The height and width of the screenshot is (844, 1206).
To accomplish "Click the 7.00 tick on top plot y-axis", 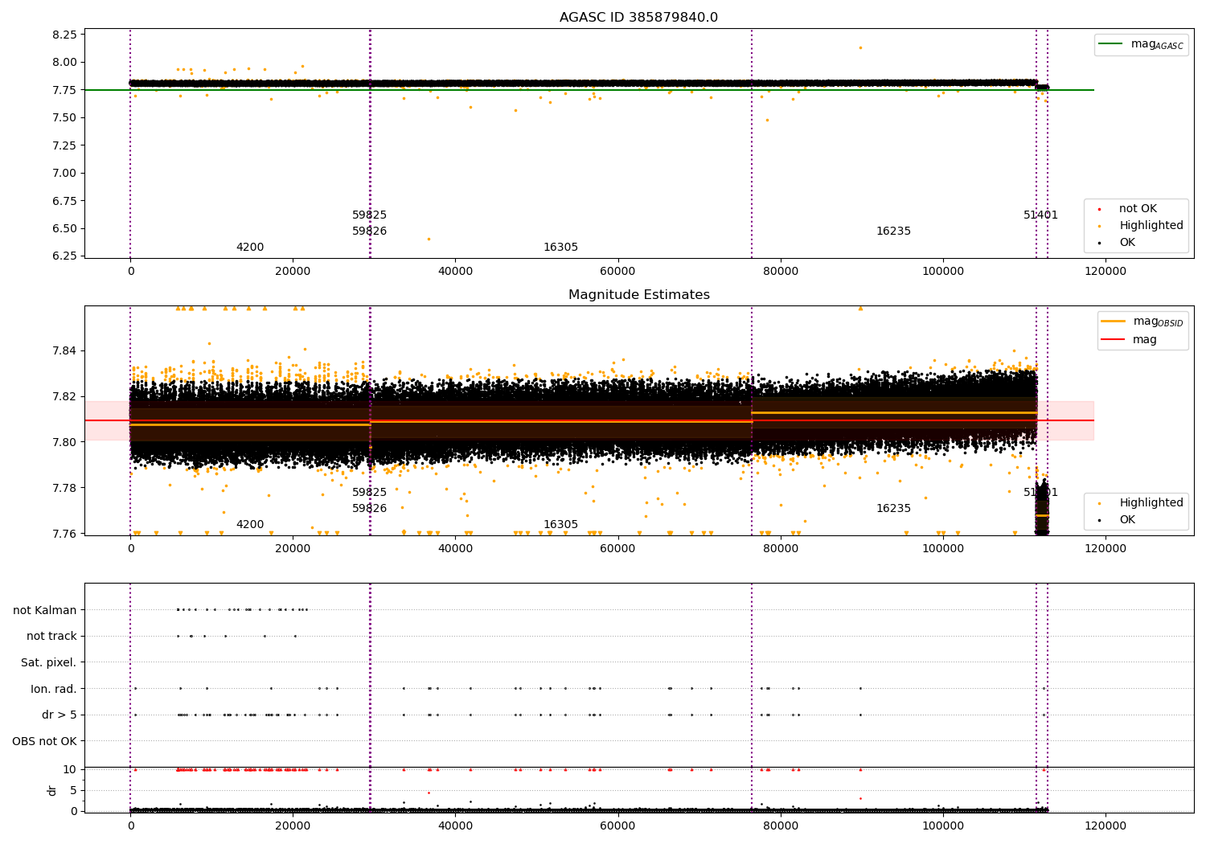I will coord(64,173).
